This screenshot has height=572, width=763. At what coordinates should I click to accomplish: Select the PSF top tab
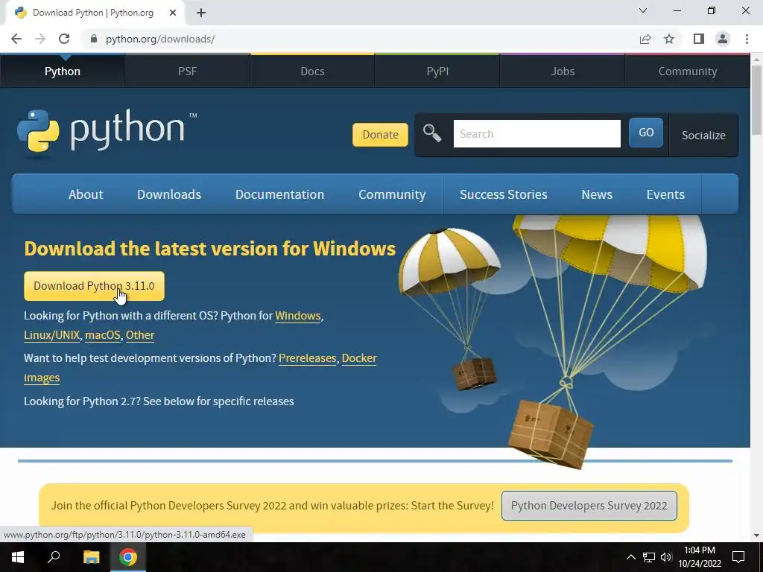coord(187,71)
